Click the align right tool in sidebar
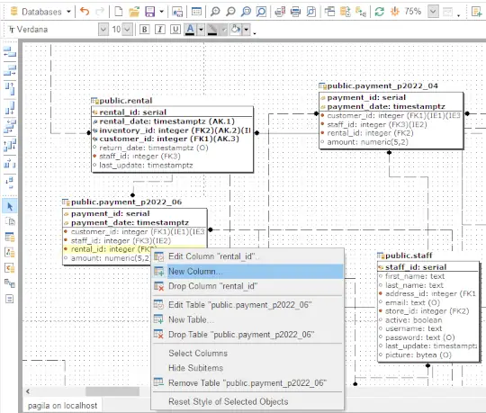486x413 pixels. 10,71
